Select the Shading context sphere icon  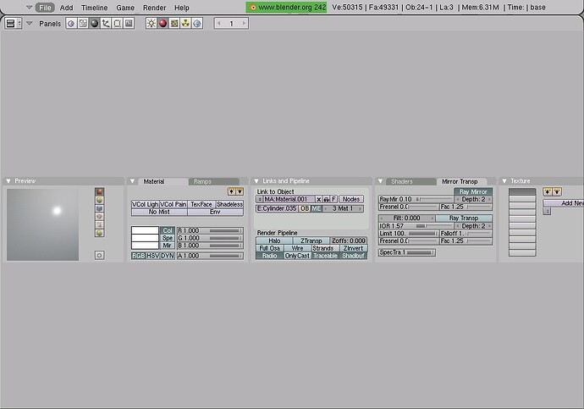94,24
